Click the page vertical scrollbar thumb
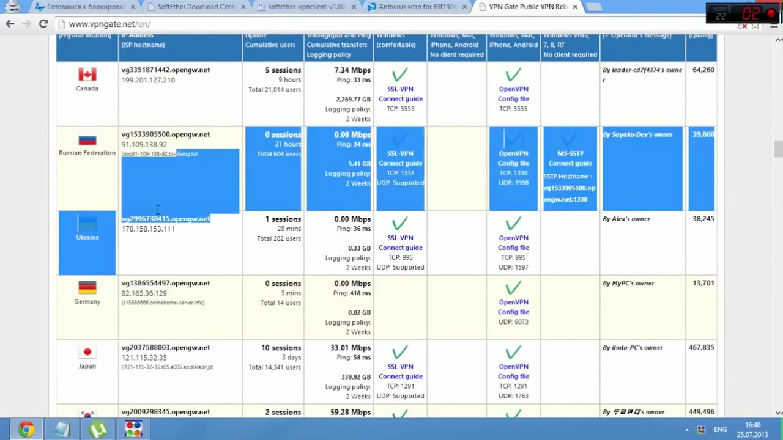The height and width of the screenshot is (440, 783). coord(777,148)
